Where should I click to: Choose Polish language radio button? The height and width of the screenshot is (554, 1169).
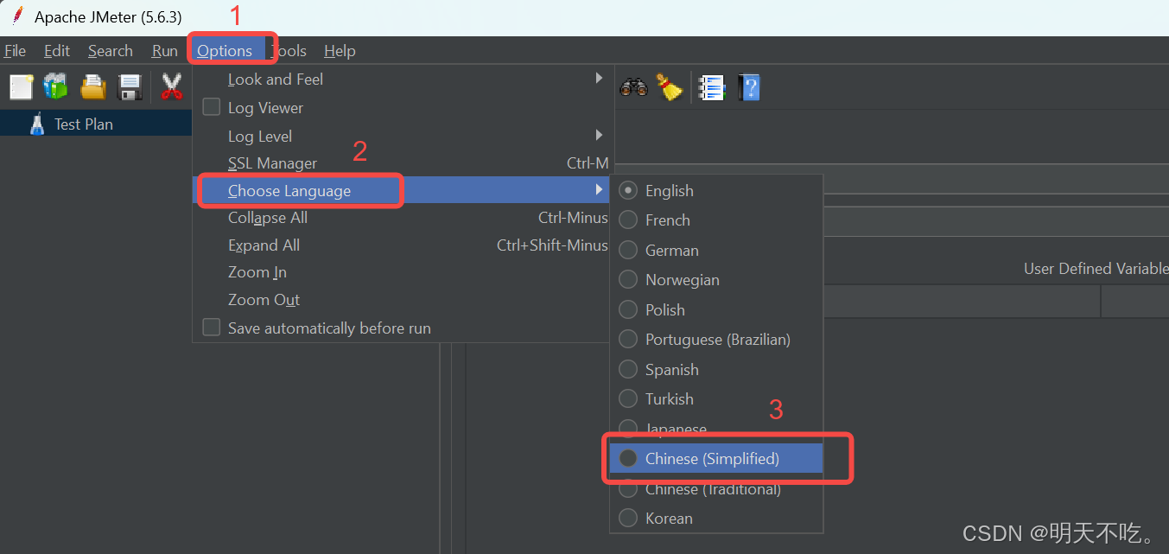[x=629, y=309]
